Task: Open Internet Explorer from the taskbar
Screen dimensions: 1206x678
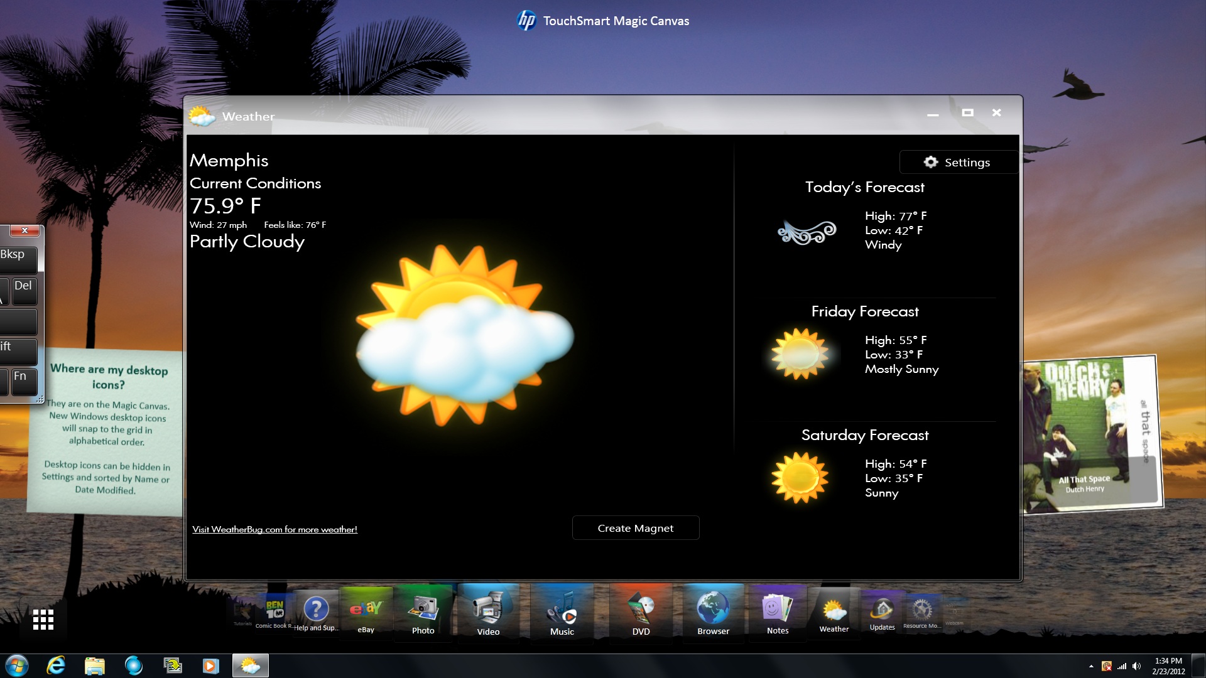Action: tap(56, 665)
